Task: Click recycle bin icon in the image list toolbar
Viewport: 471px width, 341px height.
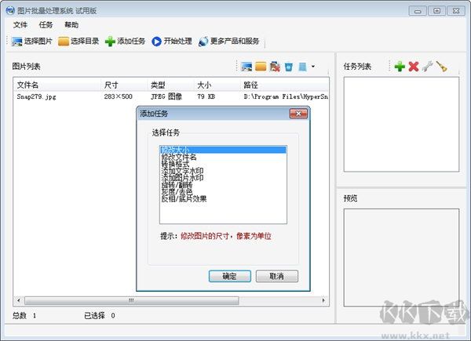Action: (x=289, y=67)
